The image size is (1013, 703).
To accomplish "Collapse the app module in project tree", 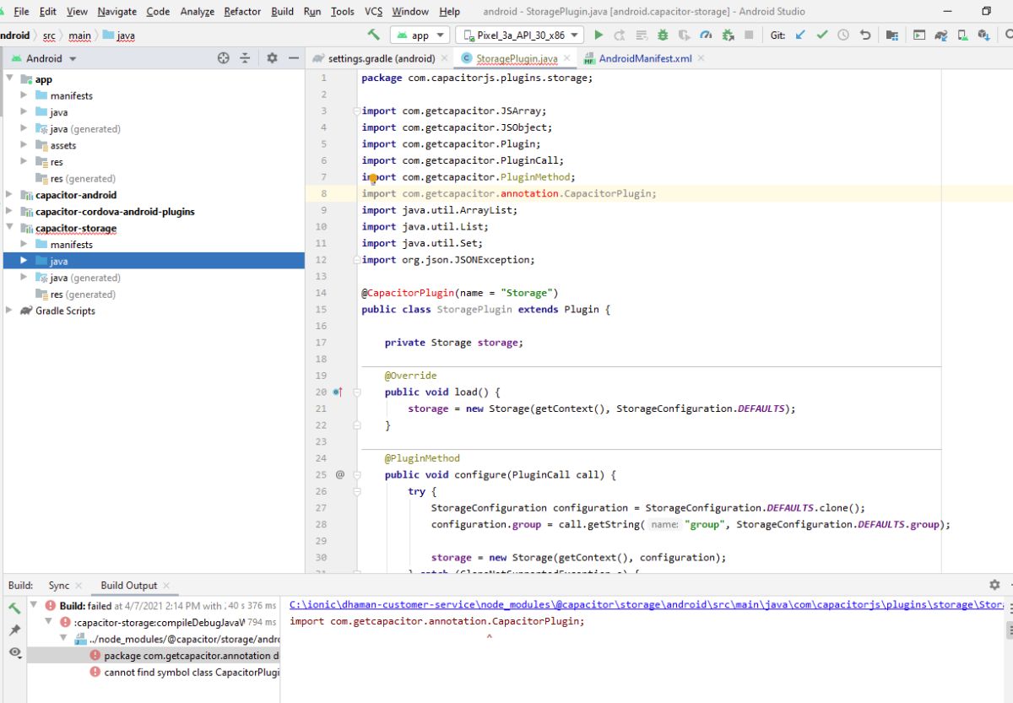I will pyautogui.click(x=9, y=78).
